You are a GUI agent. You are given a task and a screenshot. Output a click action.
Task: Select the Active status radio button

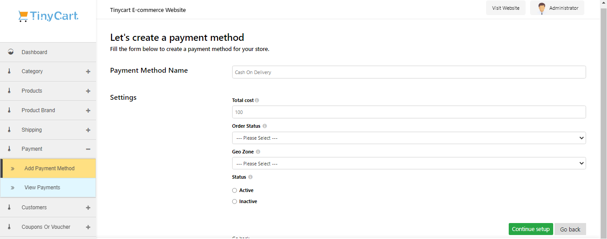234,190
